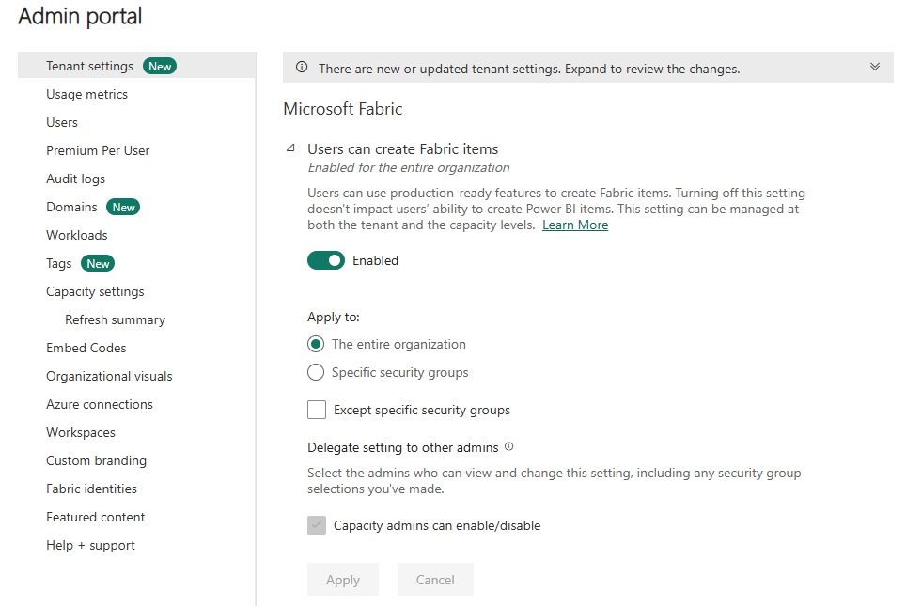The width and height of the screenshot is (906, 606).
Task: Open Help + support
Action: point(91,545)
